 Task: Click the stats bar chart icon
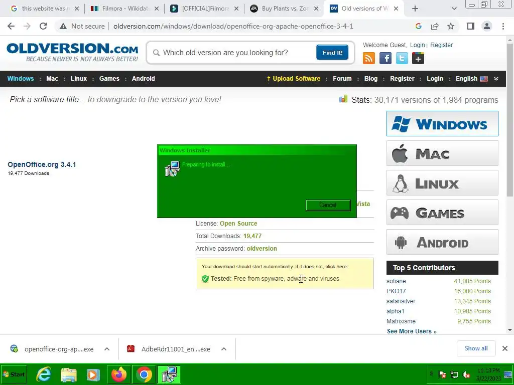343,99
